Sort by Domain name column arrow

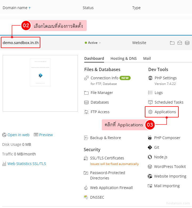pos(30,8)
